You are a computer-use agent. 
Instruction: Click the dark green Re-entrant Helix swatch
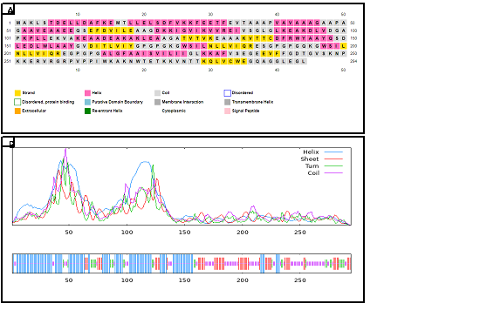(87, 111)
